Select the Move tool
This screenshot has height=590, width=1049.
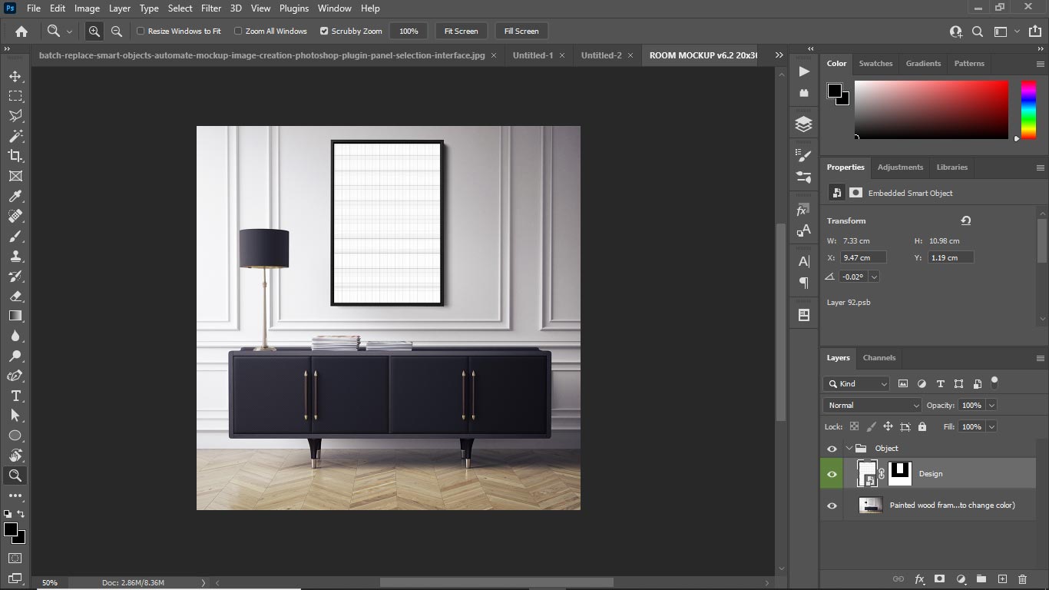pos(15,76)
